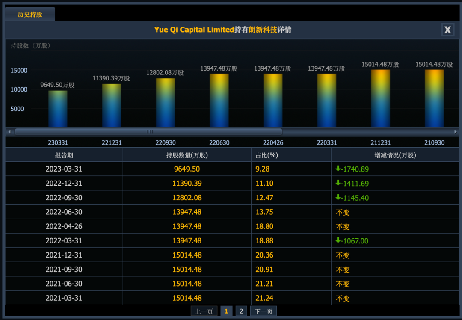The height and width of the screenshot is (320, 462).
Task: Click the green down arrow for 2023-03-31
Action: [x=338, y=169]
